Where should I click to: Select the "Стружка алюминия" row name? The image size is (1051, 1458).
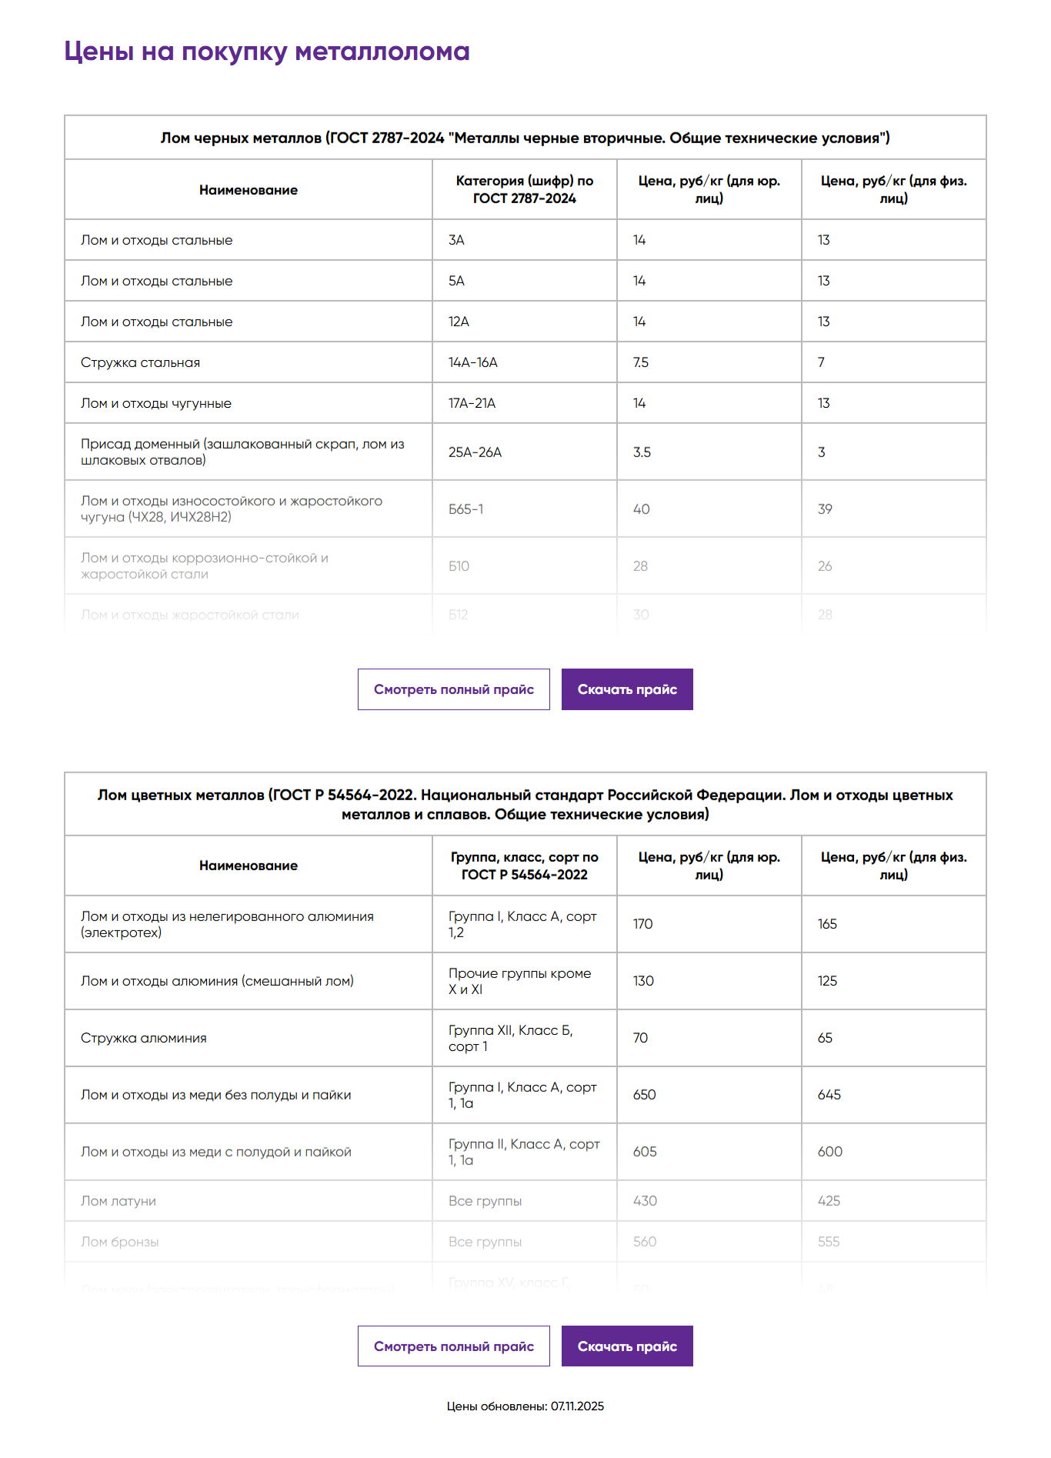(143, 1038)
